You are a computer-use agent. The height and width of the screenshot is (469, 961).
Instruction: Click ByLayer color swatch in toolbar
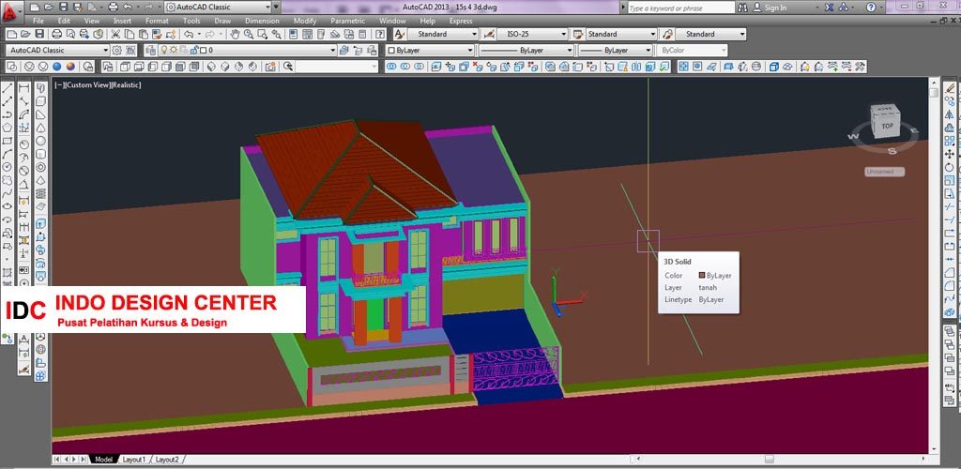click(391, 51)
